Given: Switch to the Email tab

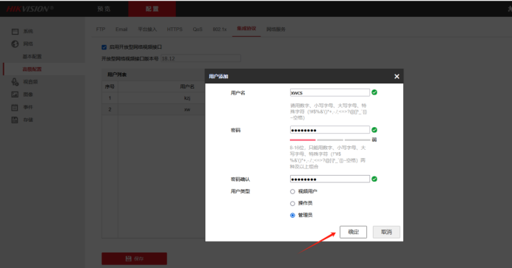Looking at the screenshot, I should pos(121,30).
